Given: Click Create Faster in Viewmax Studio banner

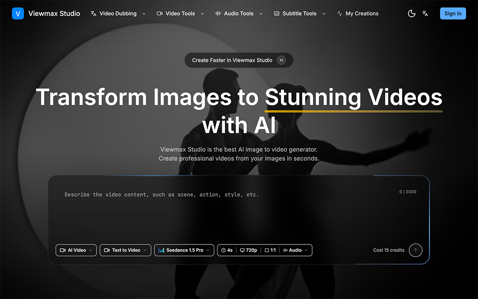Looking at the screenshot, I should coord(239,60).
